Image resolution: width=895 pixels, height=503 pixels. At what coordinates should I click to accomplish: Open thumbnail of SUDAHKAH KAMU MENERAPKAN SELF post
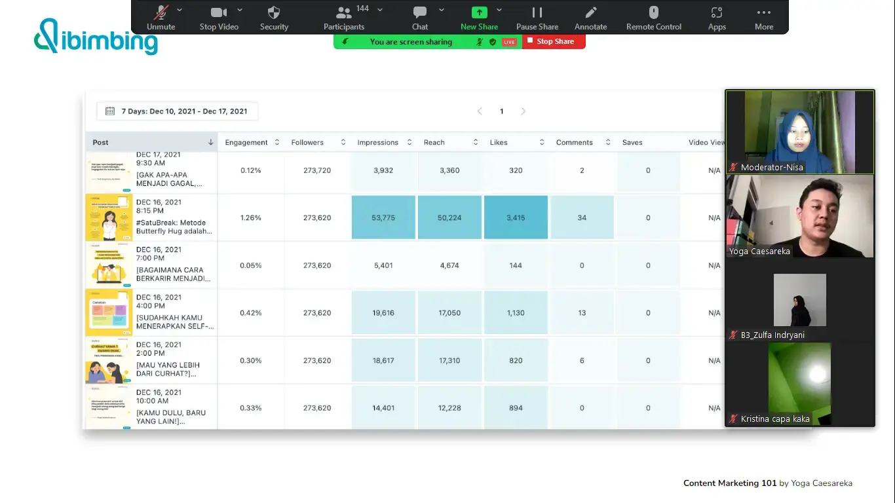coord(109,312)
